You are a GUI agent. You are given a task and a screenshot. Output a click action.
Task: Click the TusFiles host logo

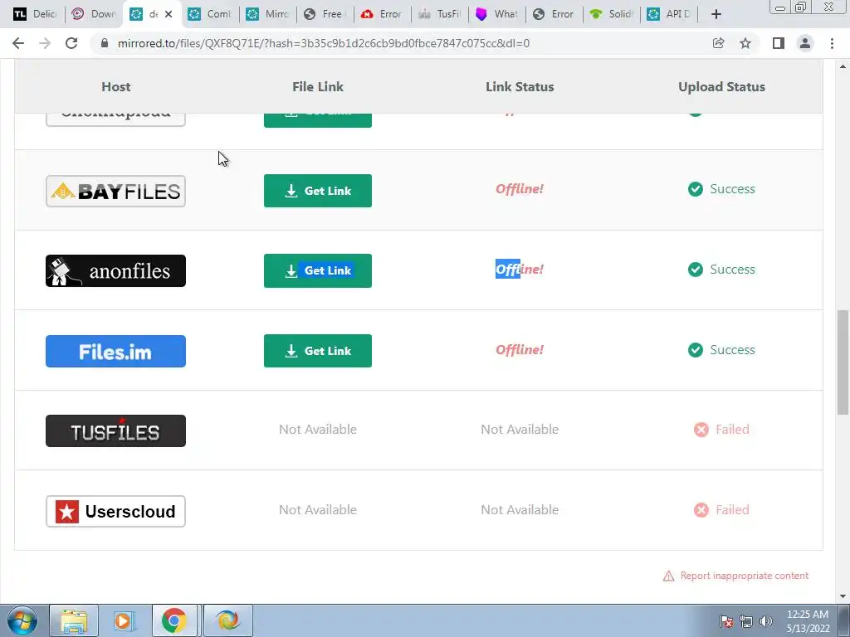click(x=115, y=431)
